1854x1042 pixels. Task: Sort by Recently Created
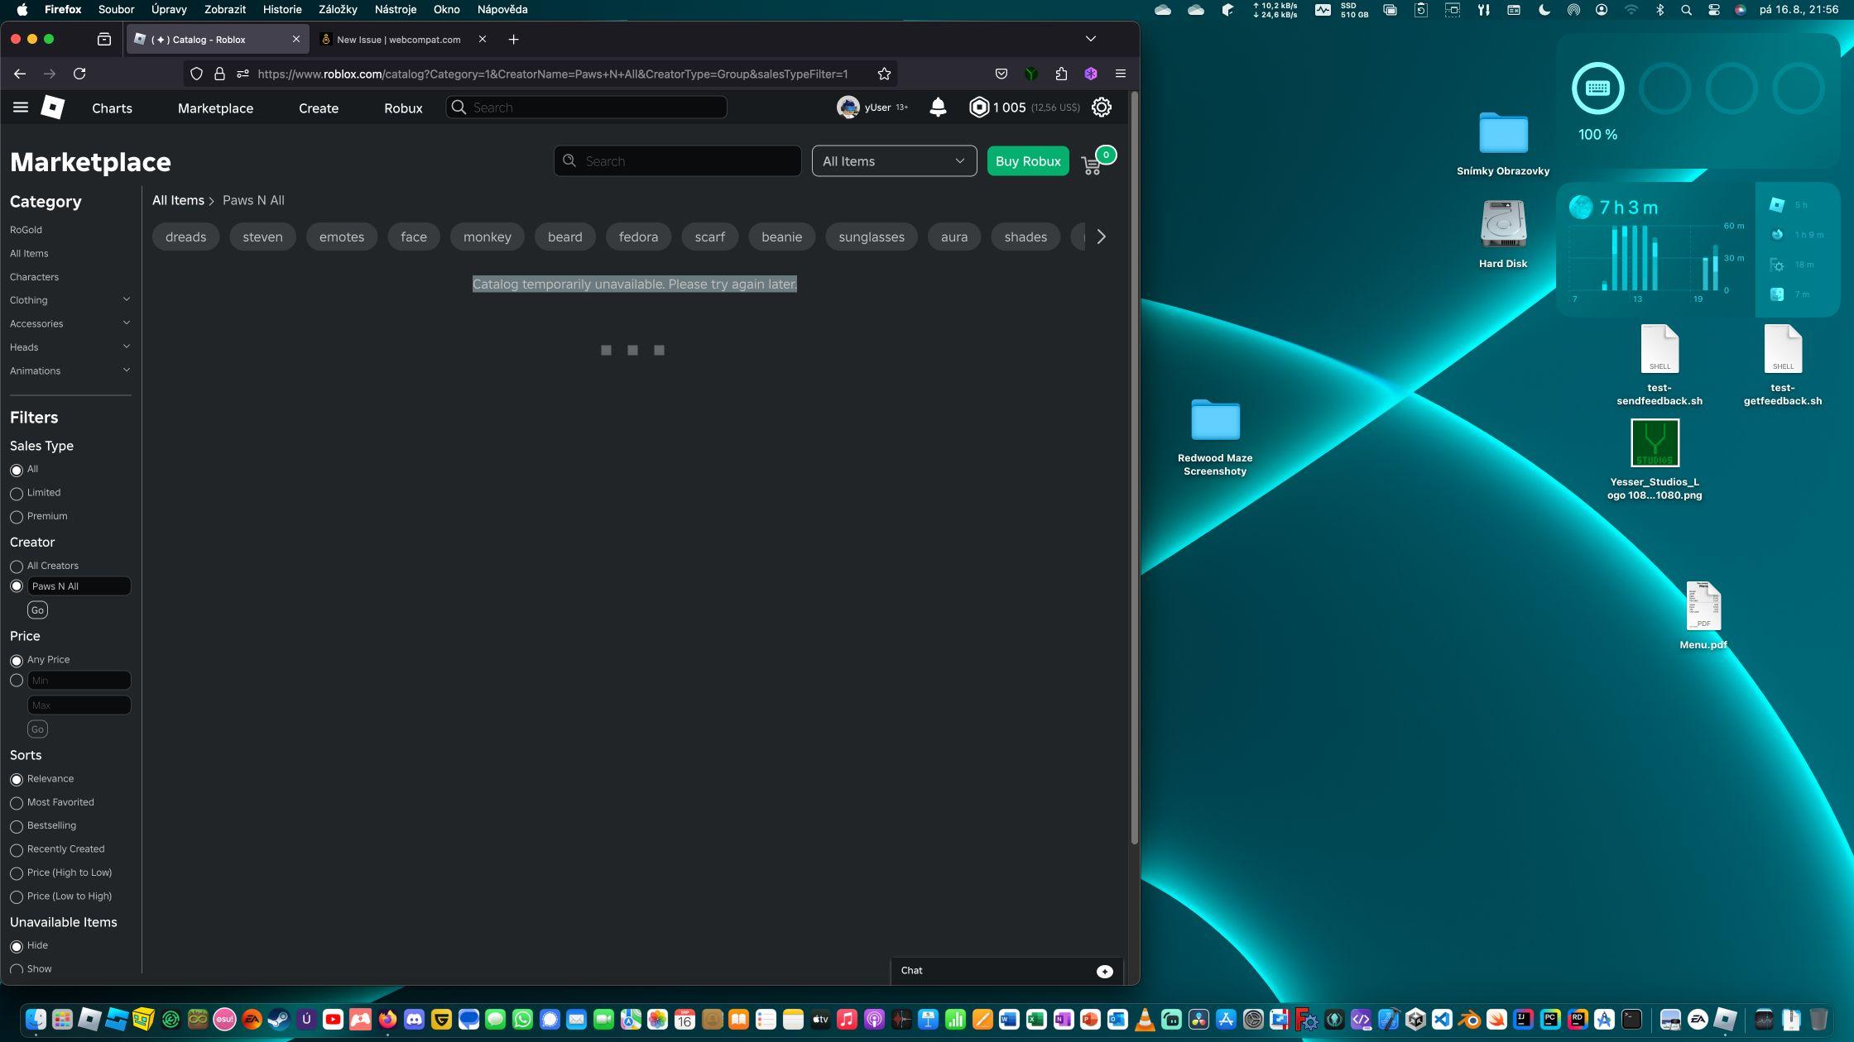point(17,850)
